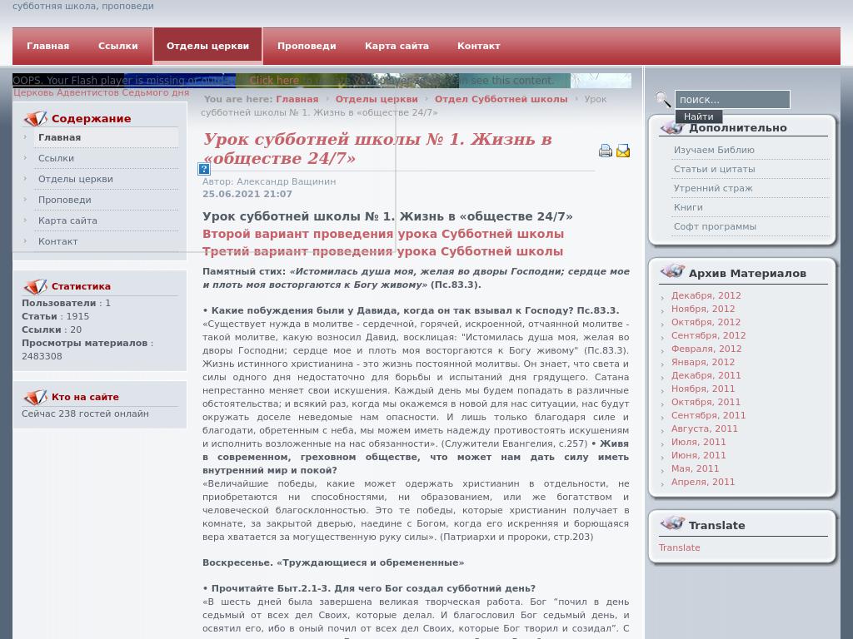Click the print icon above the lesson article
The image size is (853, 639).
pos(606,151)
